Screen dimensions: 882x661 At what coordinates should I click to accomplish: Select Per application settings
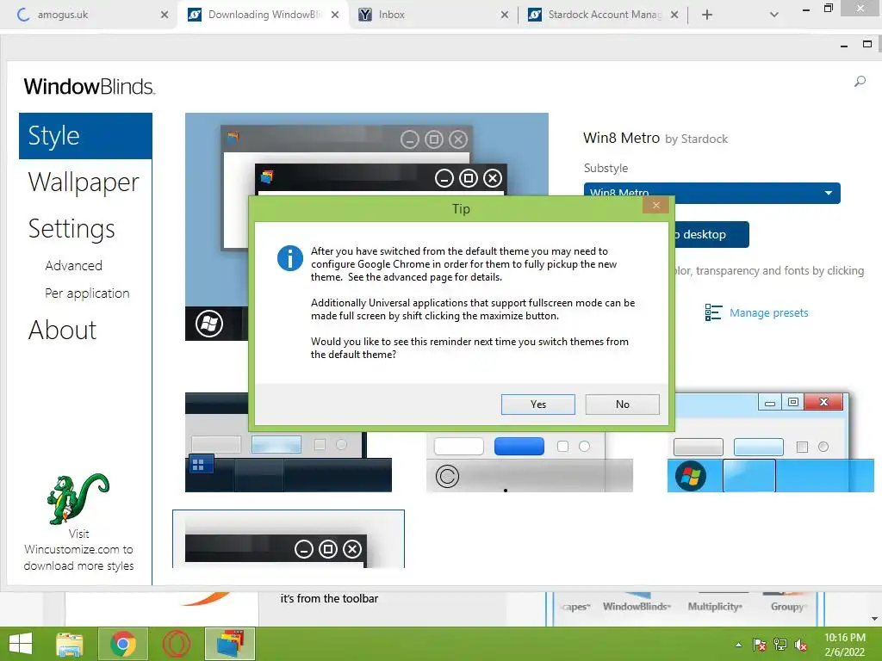pyautogui.click(x=87, y=293)
